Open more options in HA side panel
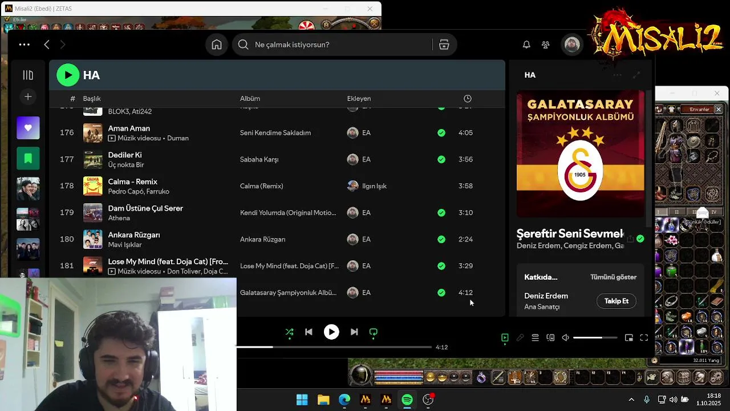This screenshot has height=411, width=730. [618, 75]
